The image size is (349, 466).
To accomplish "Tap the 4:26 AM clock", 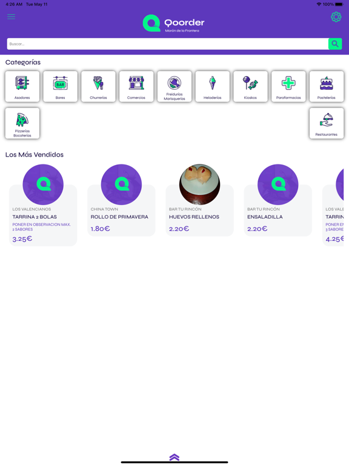I will point(14,4).
